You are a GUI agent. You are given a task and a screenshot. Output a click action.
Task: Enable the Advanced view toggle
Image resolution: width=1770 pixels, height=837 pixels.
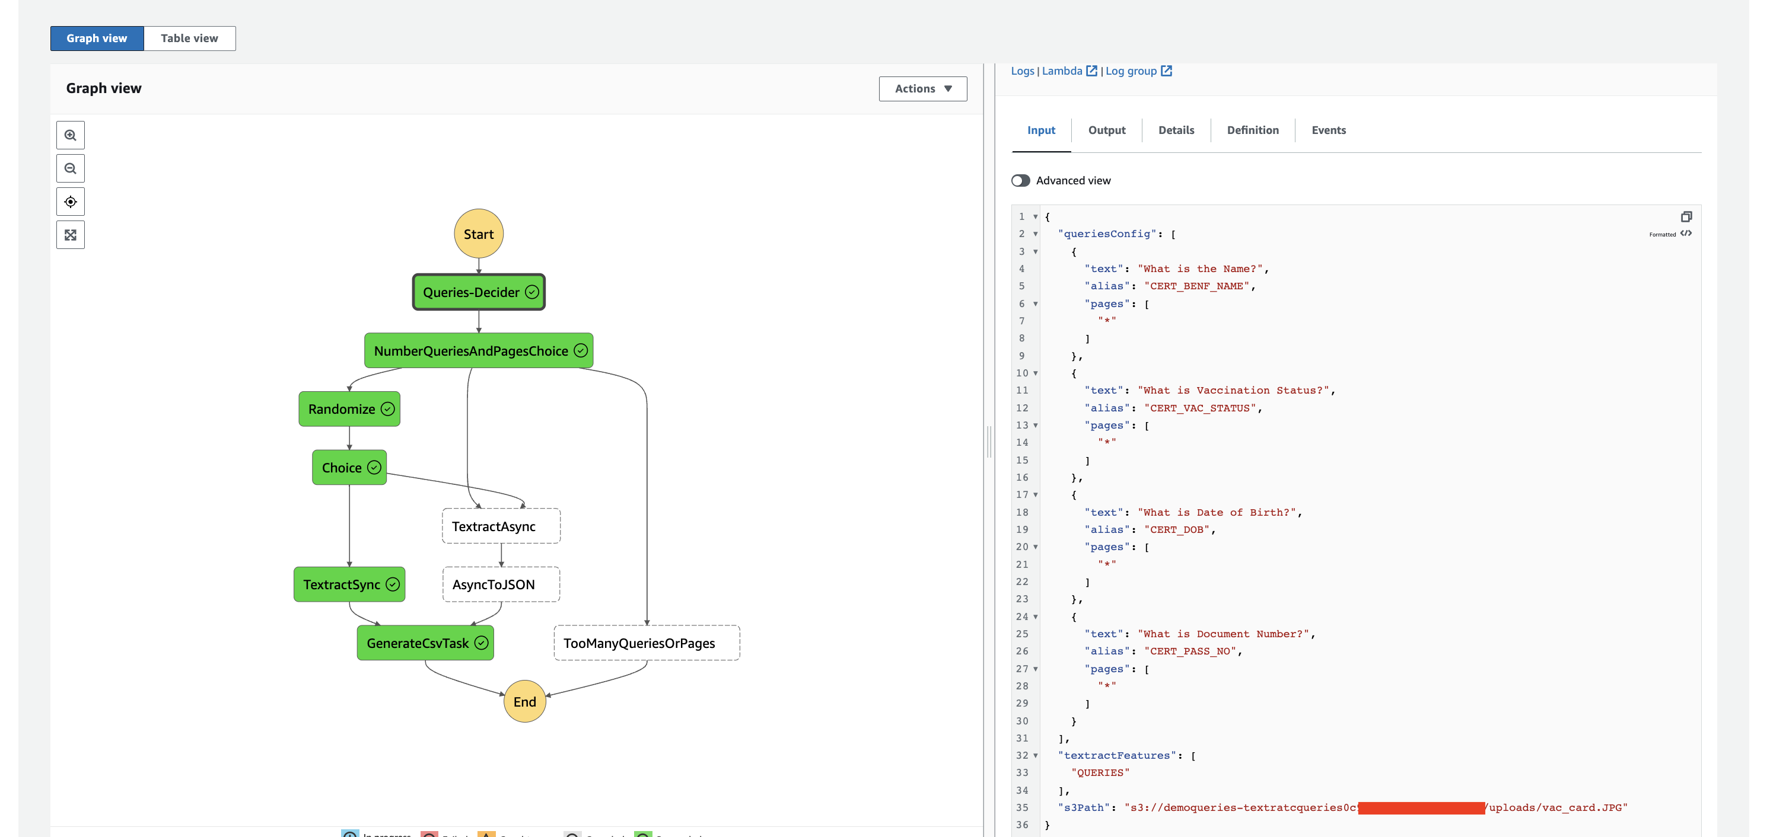coord(1020,181)
